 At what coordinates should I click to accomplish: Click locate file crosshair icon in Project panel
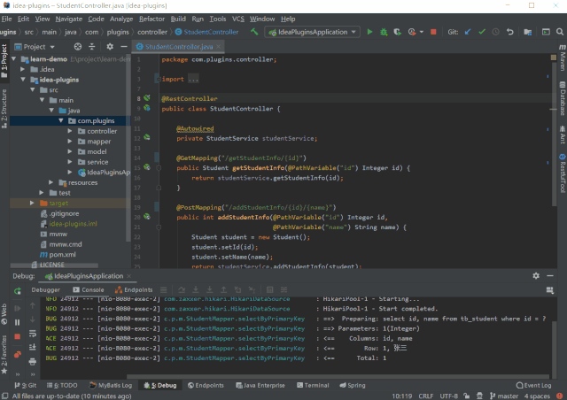point(76,47)
